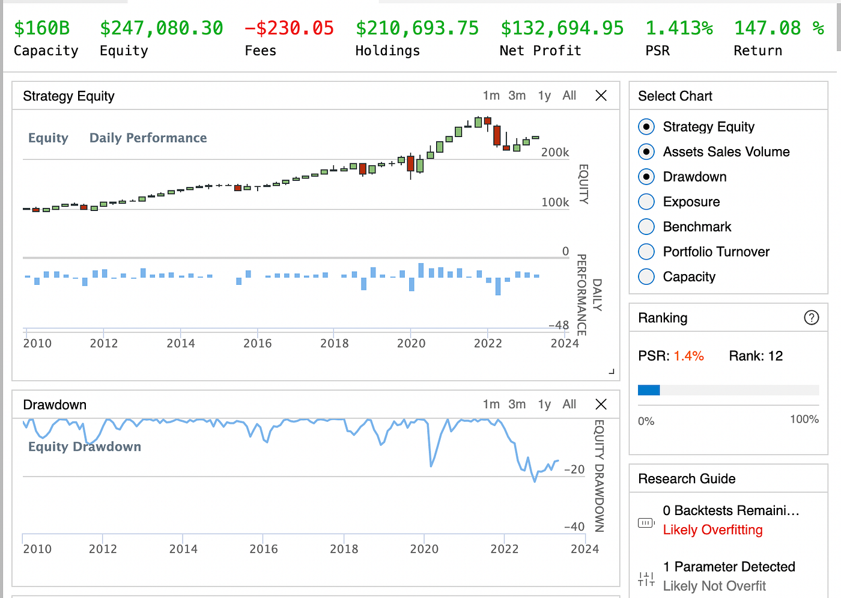The width and height of the screenshot is (841, 598).
Task: Close the Drawdown panel
Action: (601, 404)
